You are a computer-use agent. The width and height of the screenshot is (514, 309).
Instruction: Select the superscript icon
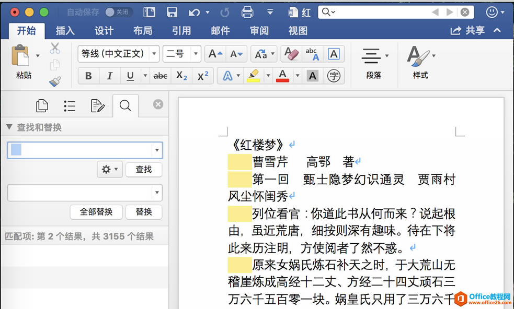[202, 75]
